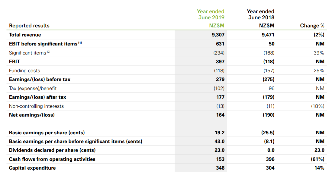Click the Basic earnings per share (cents) label
The image size is (335, 172).
click(47, 133)
